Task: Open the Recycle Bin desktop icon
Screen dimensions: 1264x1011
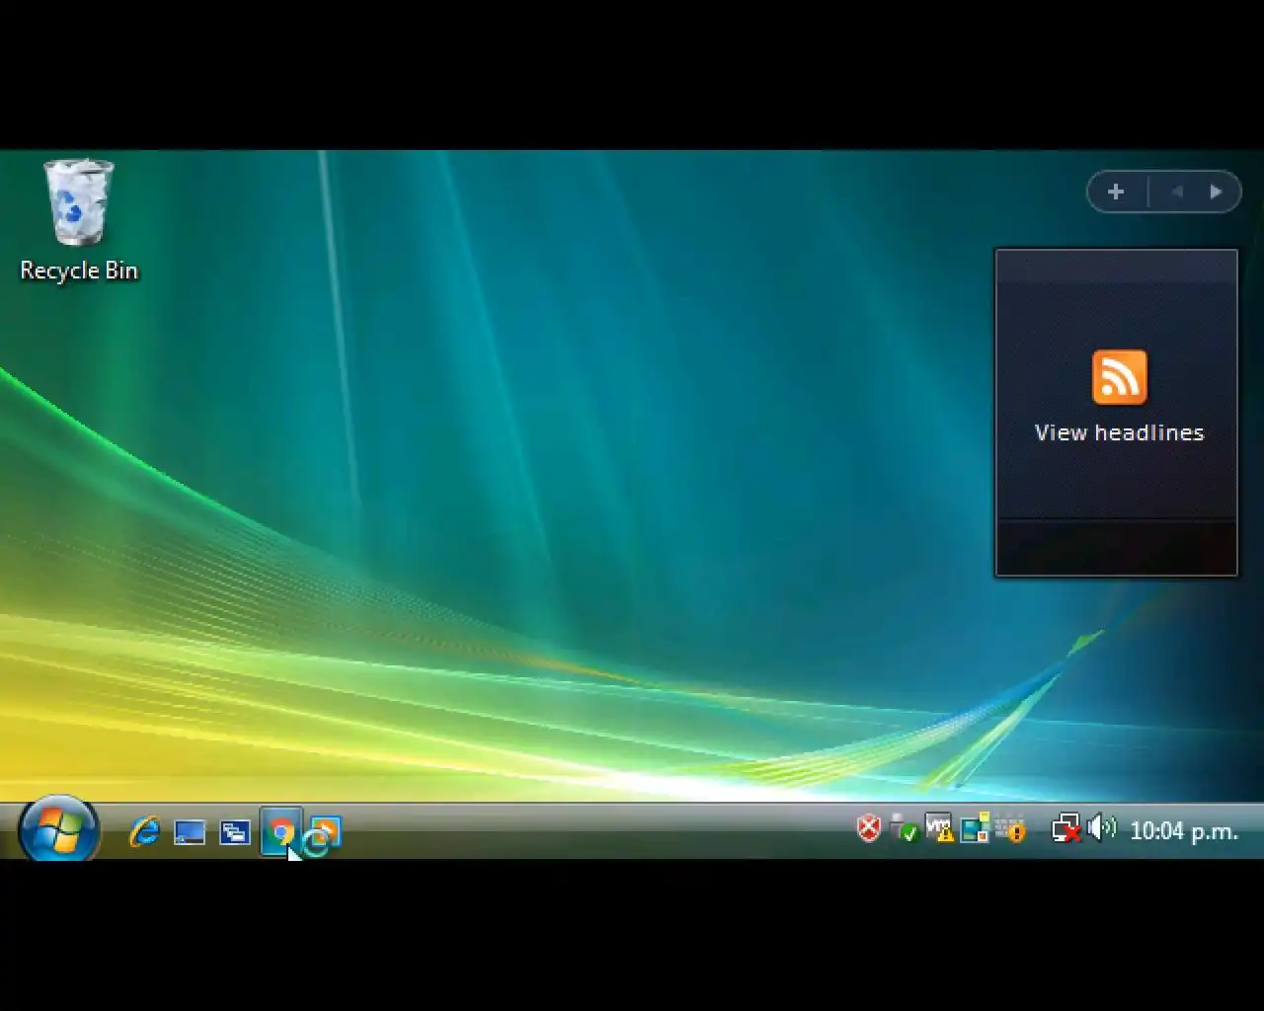Action: pos(78,202)
